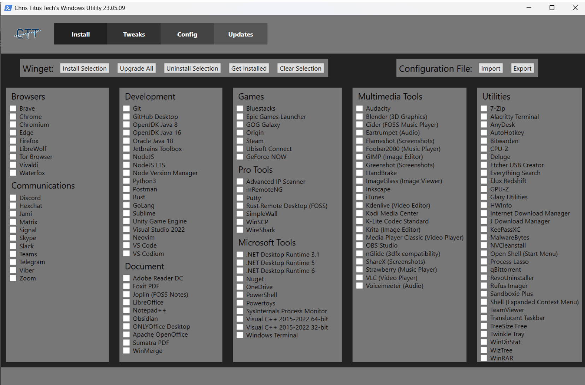Check the Git checkbox
The height and width of the screenshot is (385, 585).
click(126, 108)
